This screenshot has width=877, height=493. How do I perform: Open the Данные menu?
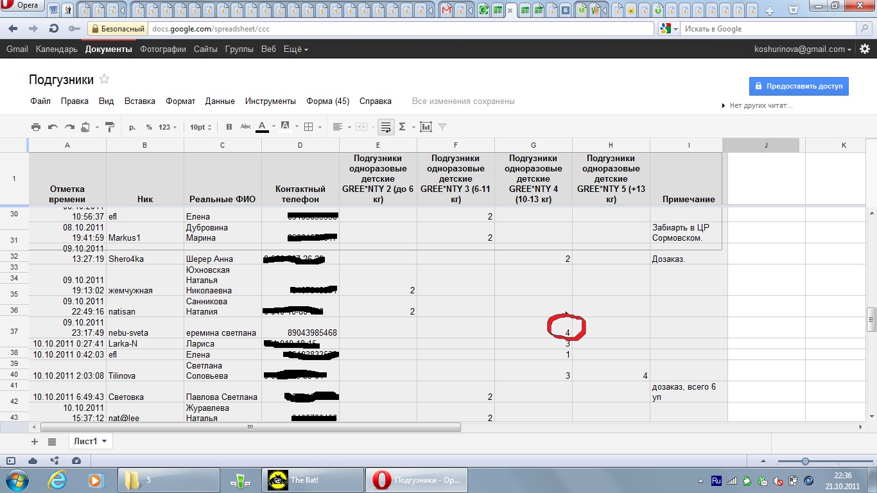coord(220,101)
